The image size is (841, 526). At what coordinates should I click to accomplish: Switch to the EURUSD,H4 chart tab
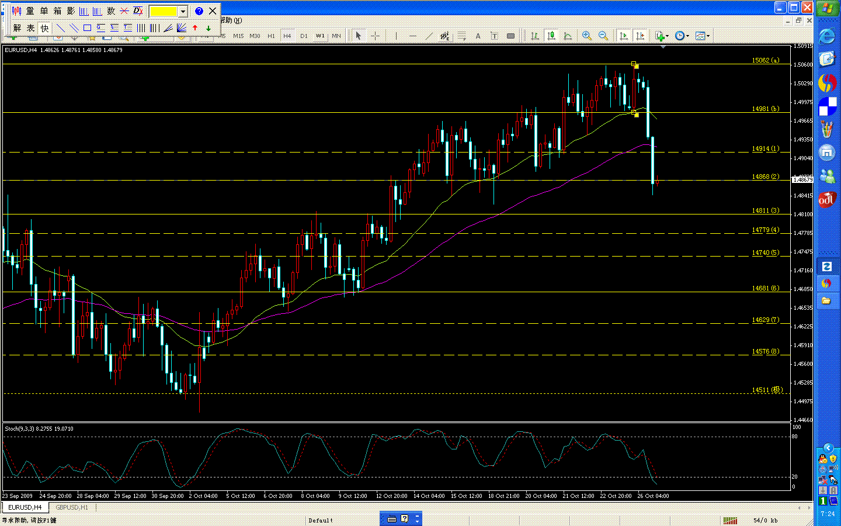point(25,507)
